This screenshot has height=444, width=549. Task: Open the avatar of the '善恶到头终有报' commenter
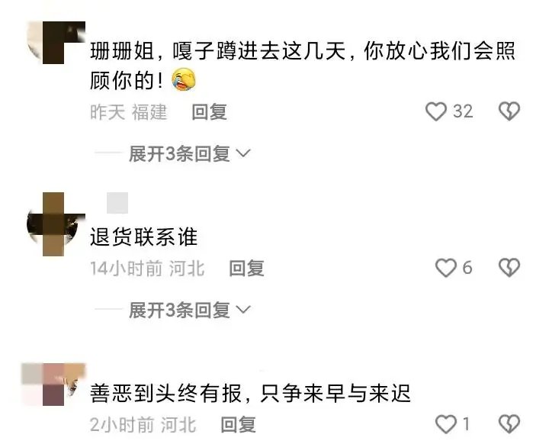click(x=53, y=384)
